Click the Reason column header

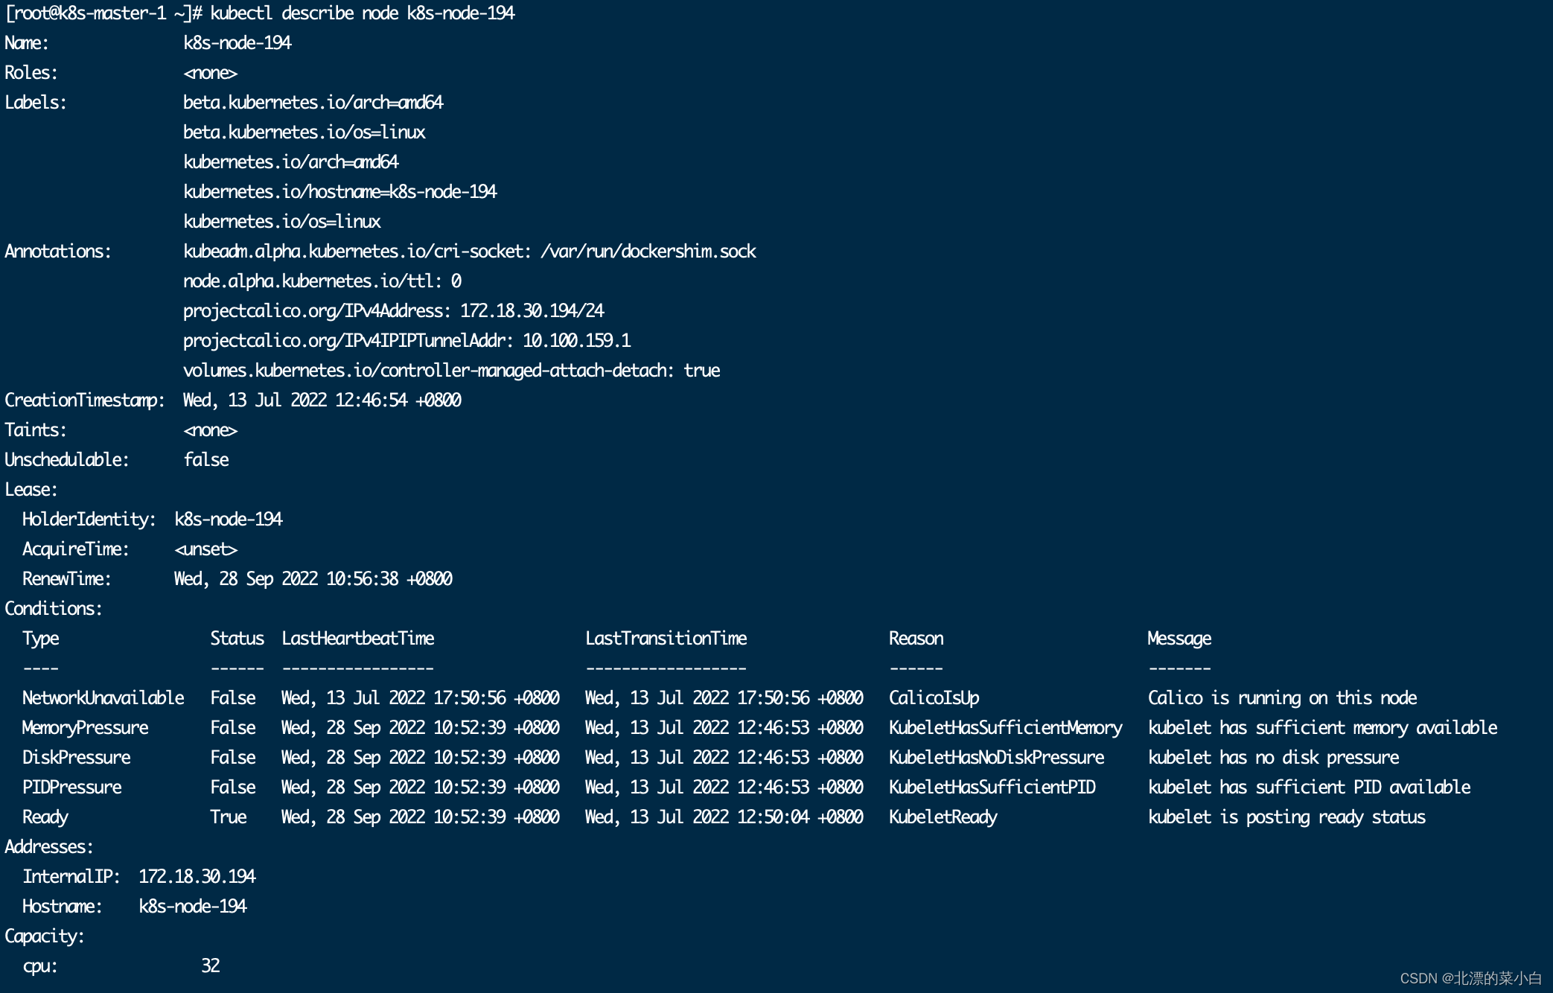(x=916, y=639)
